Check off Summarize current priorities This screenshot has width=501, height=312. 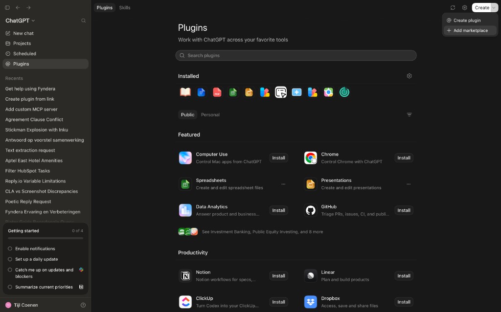tap(10, 287)
